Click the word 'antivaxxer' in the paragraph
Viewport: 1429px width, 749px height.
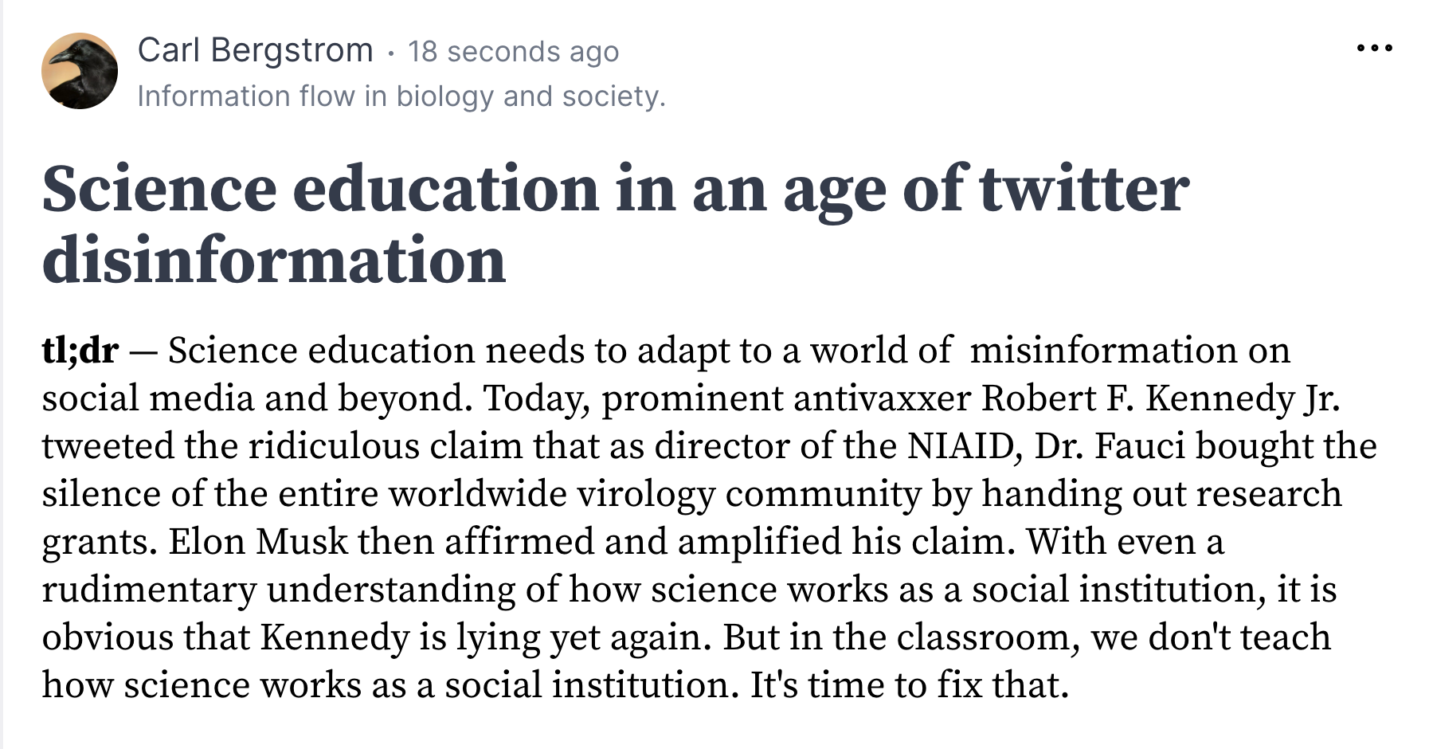(881, 398)
